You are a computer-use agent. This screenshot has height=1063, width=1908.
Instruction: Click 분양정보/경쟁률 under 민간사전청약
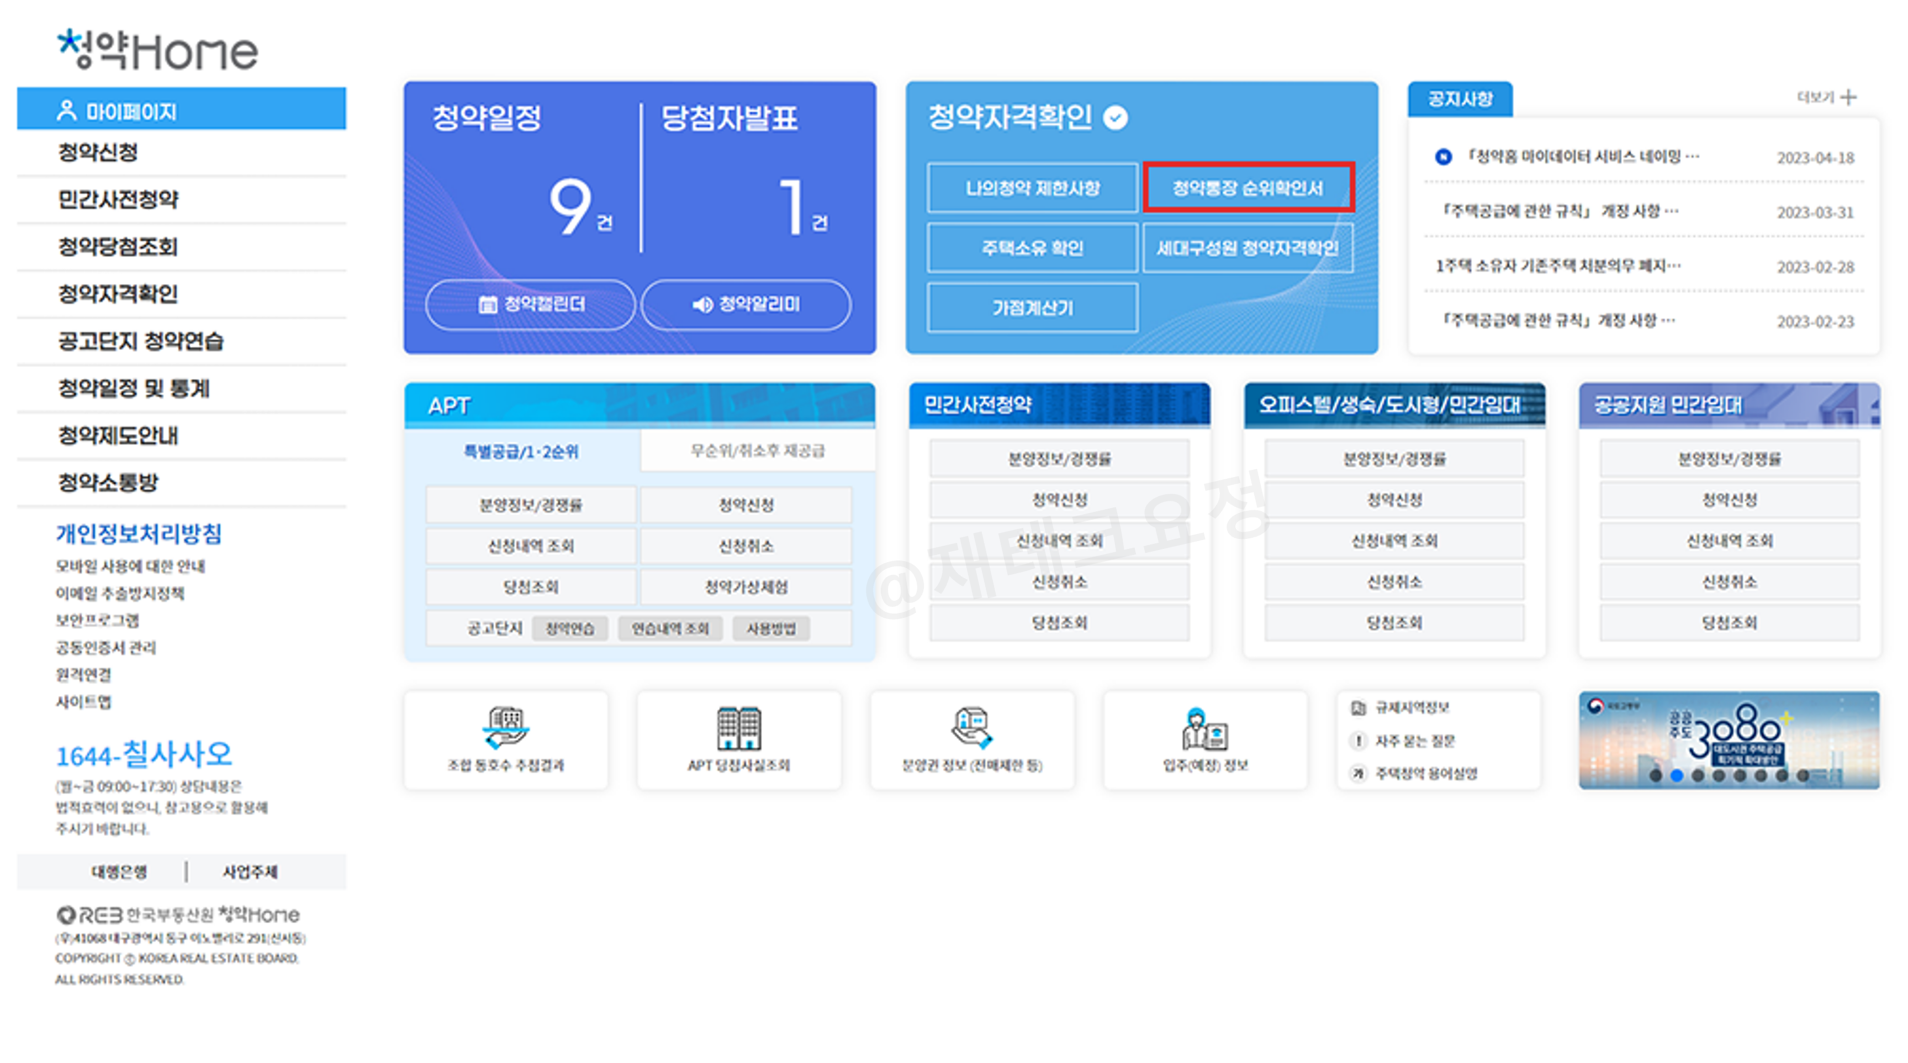click(1060, 458)
